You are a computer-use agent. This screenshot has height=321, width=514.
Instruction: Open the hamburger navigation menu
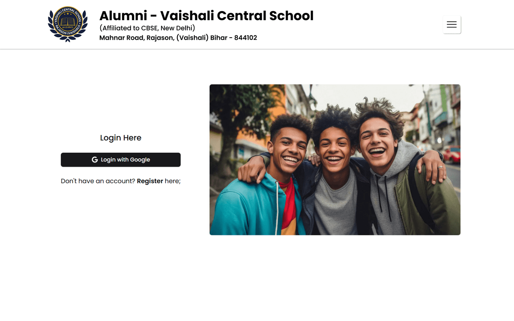(451, 24)
